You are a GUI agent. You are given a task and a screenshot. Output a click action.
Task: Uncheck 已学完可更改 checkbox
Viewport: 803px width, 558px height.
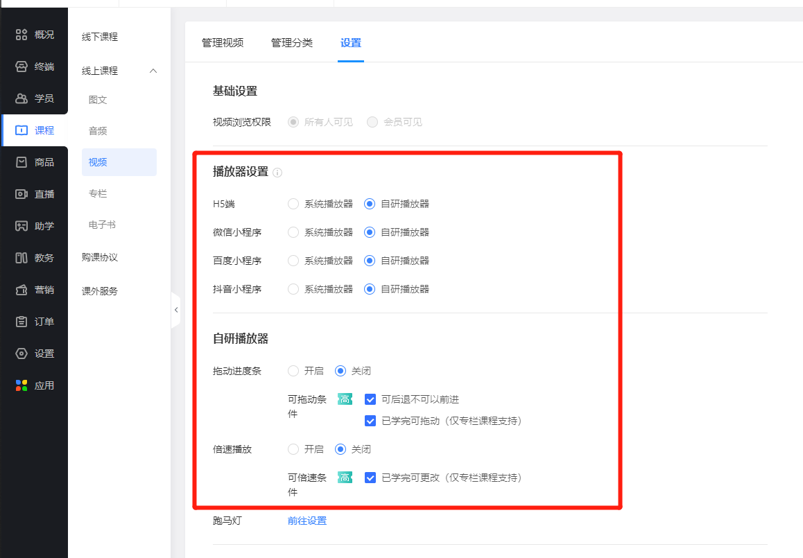coord(370,478)
